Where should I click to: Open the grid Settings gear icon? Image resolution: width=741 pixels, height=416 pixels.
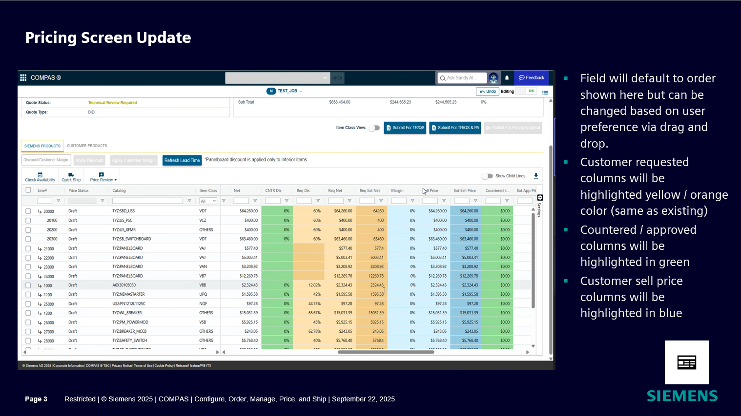pyautogui.click(x=540, y=198)
